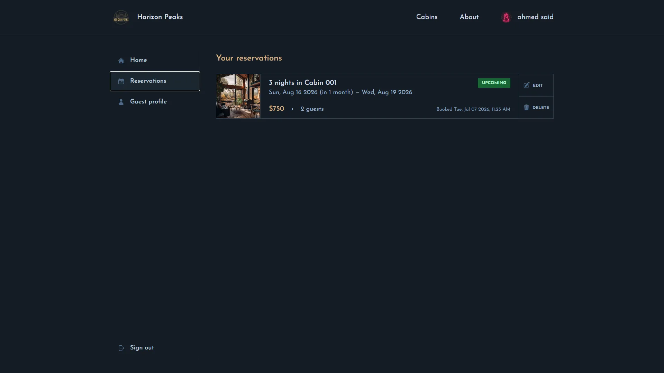Click the '2 guests' text
The image size is (664, 373).
312,109
